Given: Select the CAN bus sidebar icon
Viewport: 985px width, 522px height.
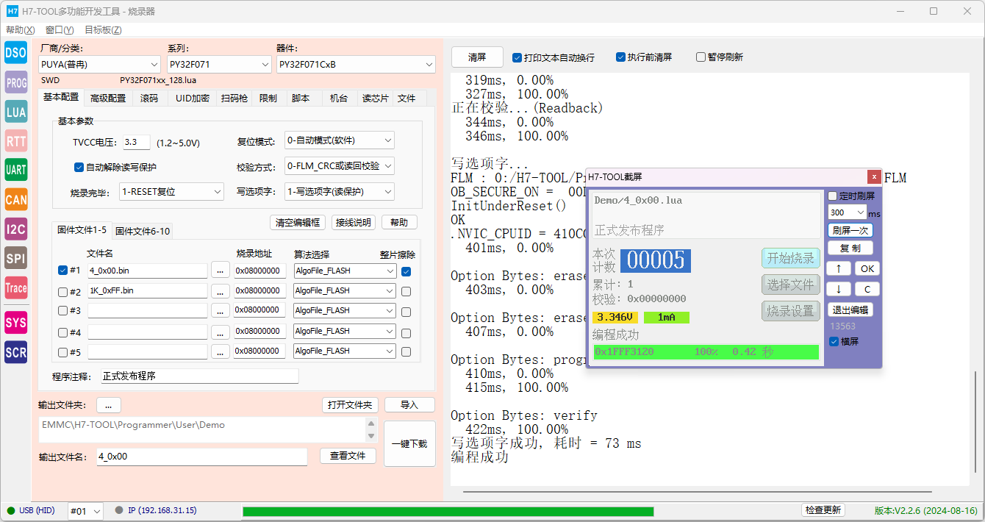Looking at the screenshot, I should pos(16,199).
